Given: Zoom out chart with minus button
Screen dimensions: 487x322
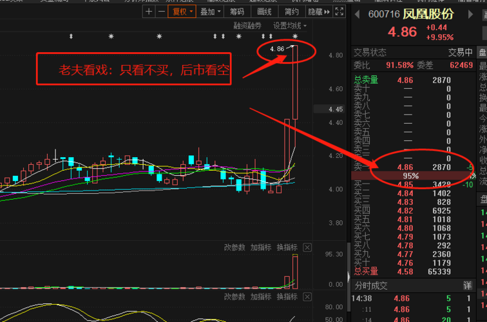Looking at the screenshot, I should coord(162,12).
